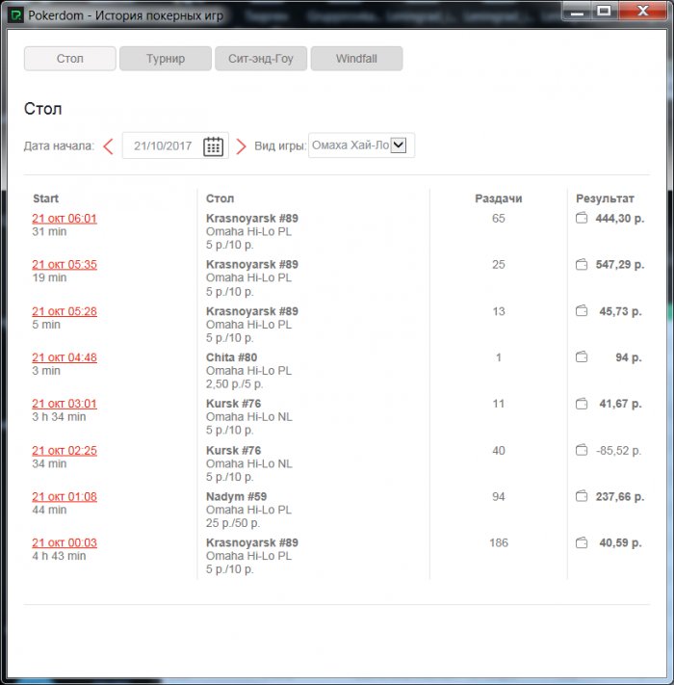Open session 21 окт 05:35
Screen dimensions: 674x685
[x=65, y=265]
